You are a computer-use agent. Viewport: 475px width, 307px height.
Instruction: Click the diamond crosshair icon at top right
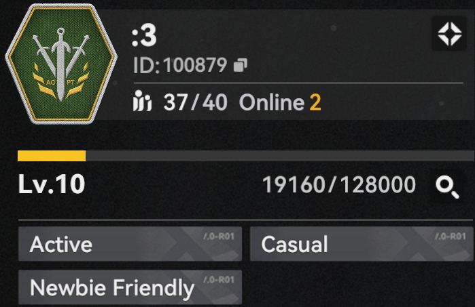450,34
